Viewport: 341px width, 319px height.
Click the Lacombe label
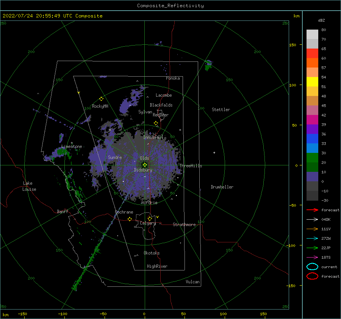coord(164,95)
